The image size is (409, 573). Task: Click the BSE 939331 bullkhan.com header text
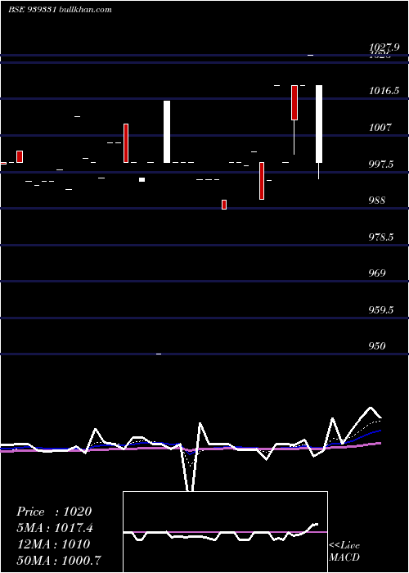pos(61,9)
